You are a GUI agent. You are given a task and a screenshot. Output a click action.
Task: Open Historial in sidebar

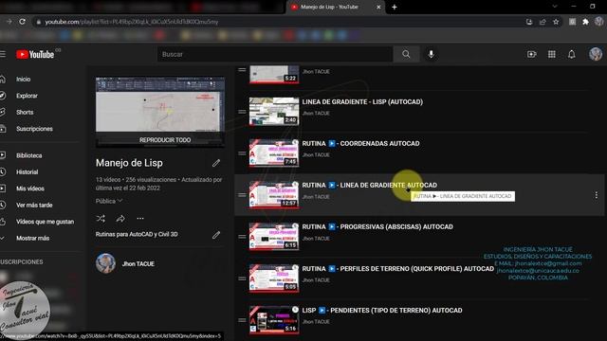pos(28,172)
